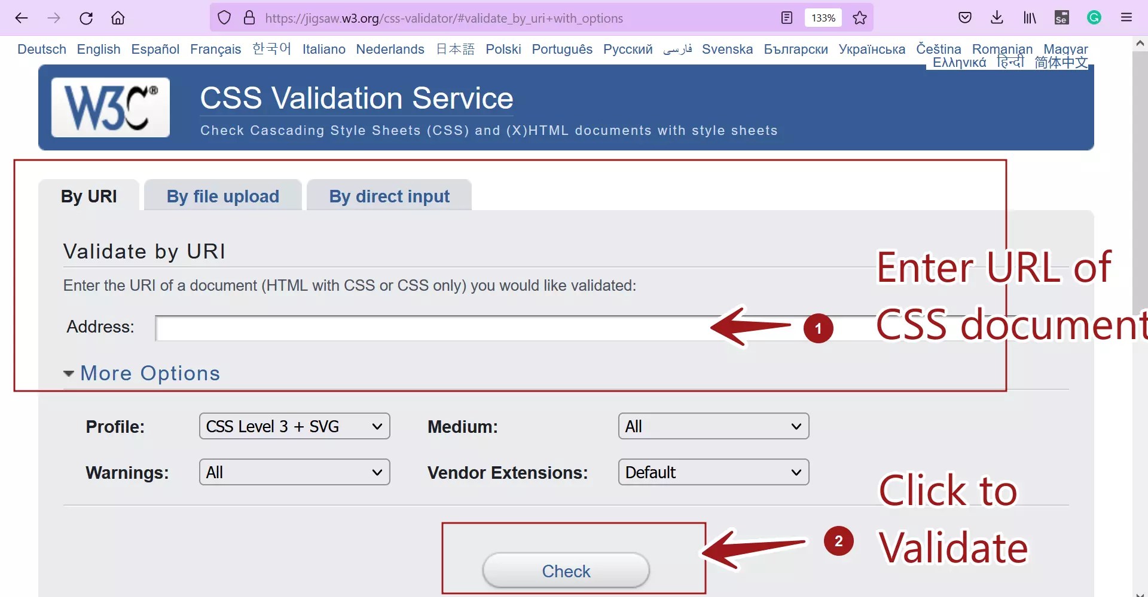Click the Check button to validate
Viewport: 1148px width, 597px height.
566,570
